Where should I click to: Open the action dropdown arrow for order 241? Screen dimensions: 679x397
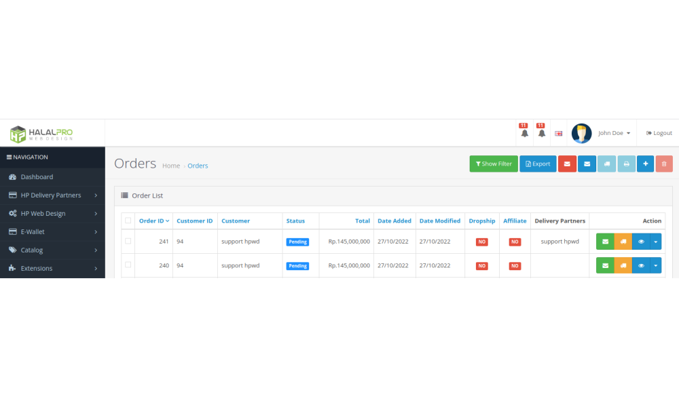click(x=655, y=242)
